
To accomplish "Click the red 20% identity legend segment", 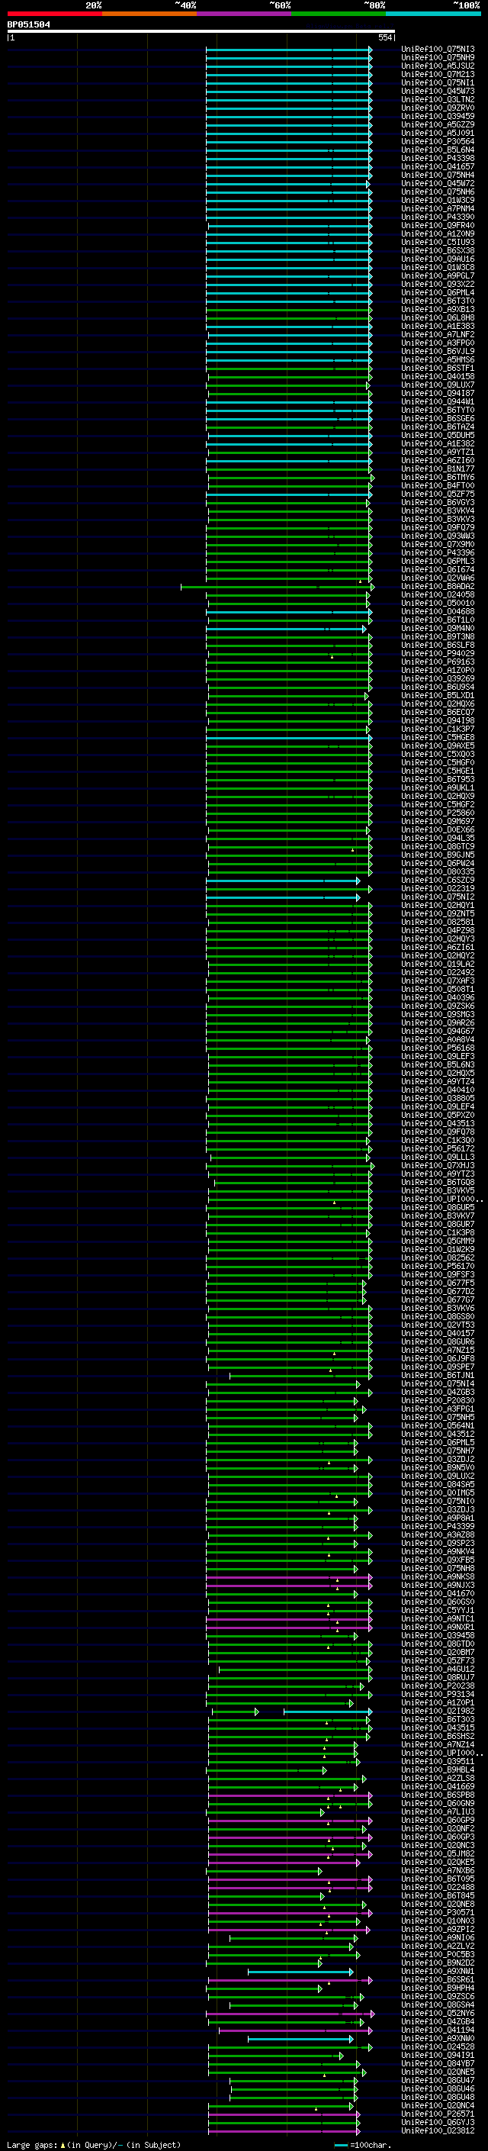I will coord(54,14).
